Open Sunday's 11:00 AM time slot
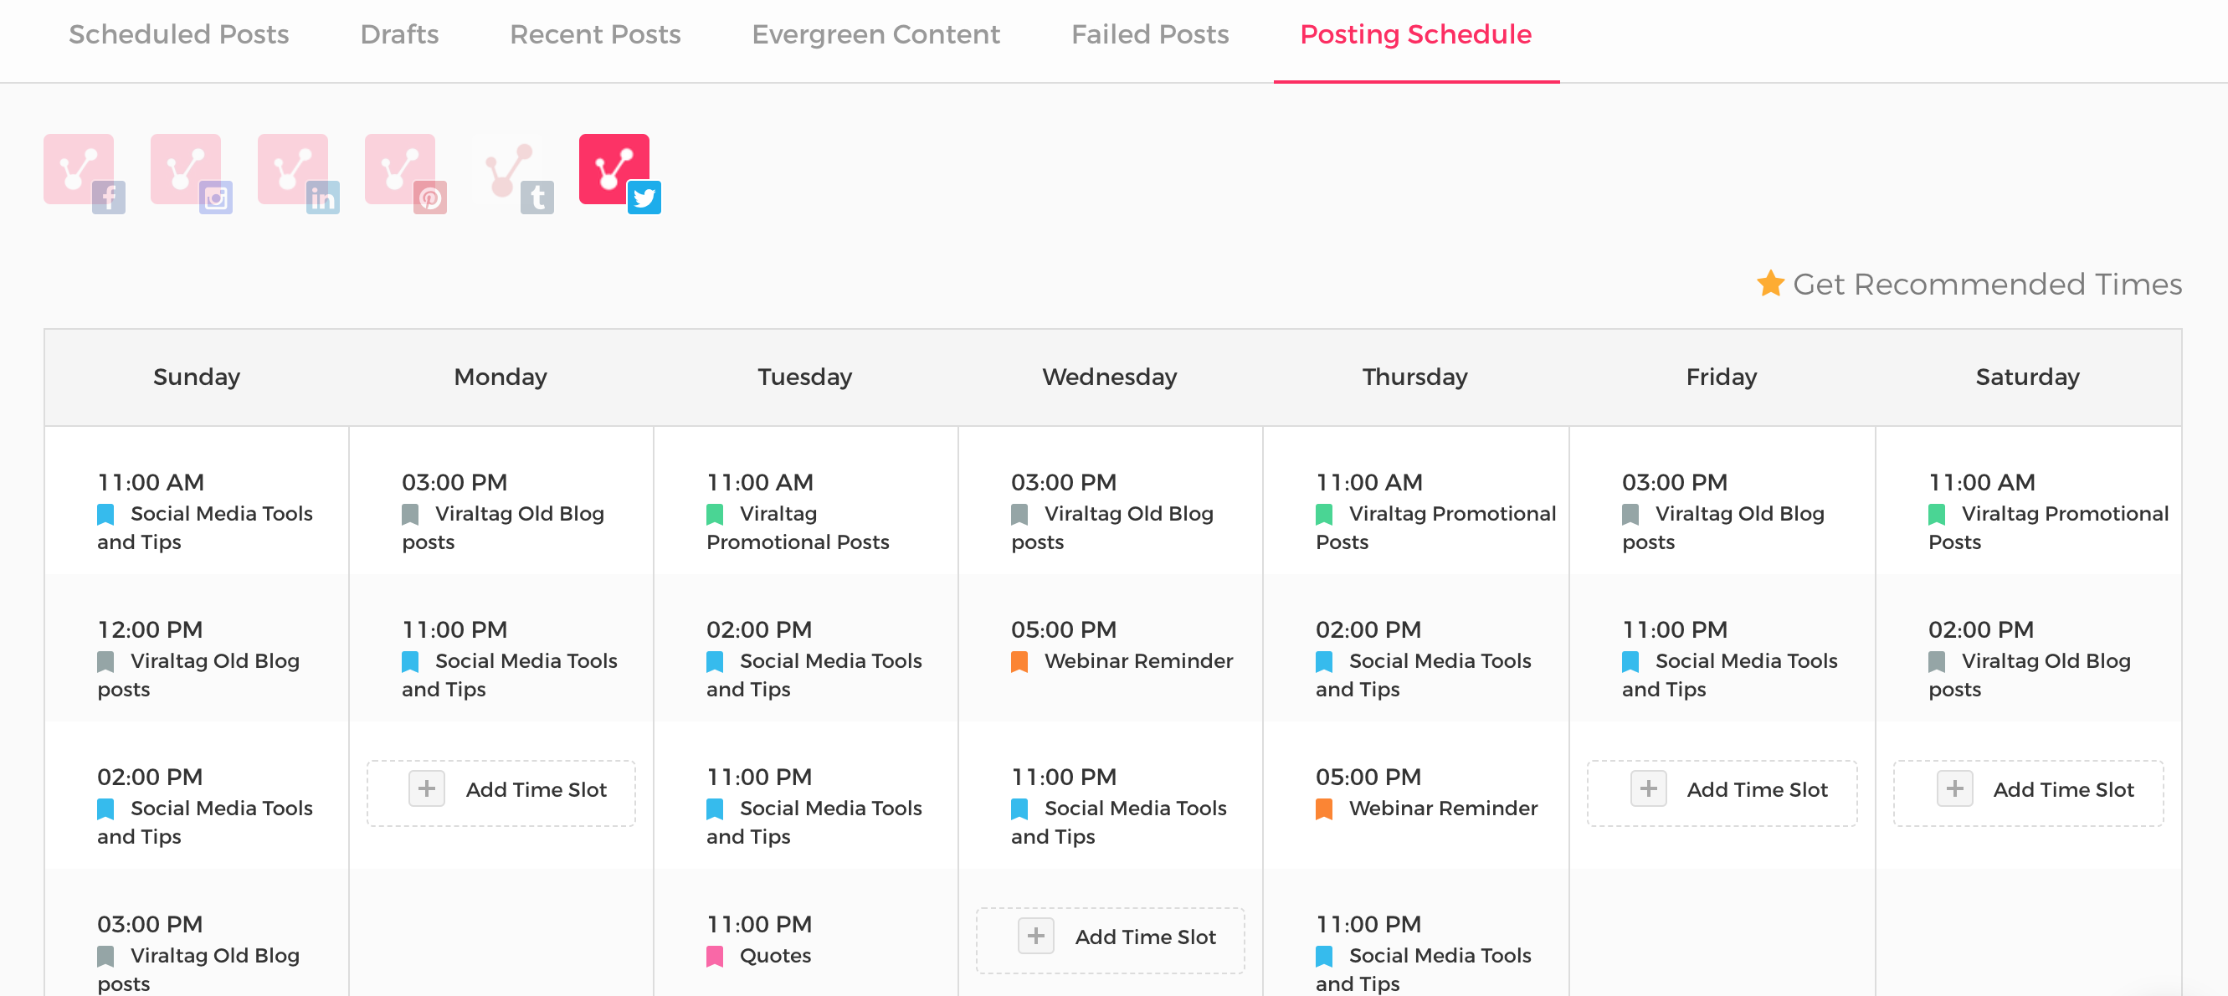Viewport: 2228px width, 996px height. 196,511
